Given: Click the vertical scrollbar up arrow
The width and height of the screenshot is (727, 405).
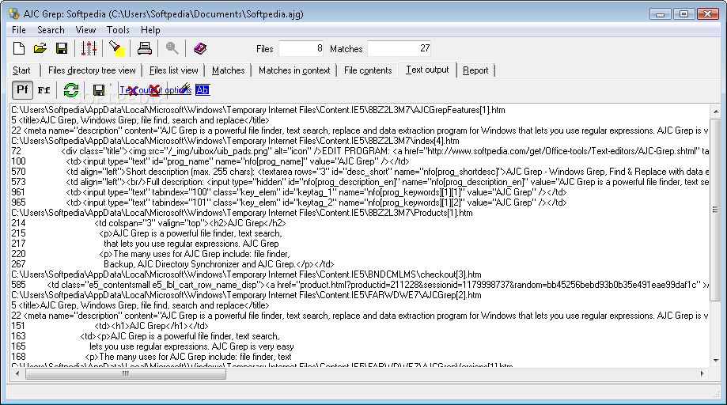Looking at the screenshot, I should pos(715,112).
